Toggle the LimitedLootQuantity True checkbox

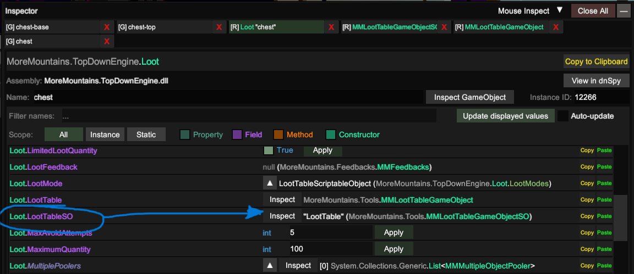(269, 150)
